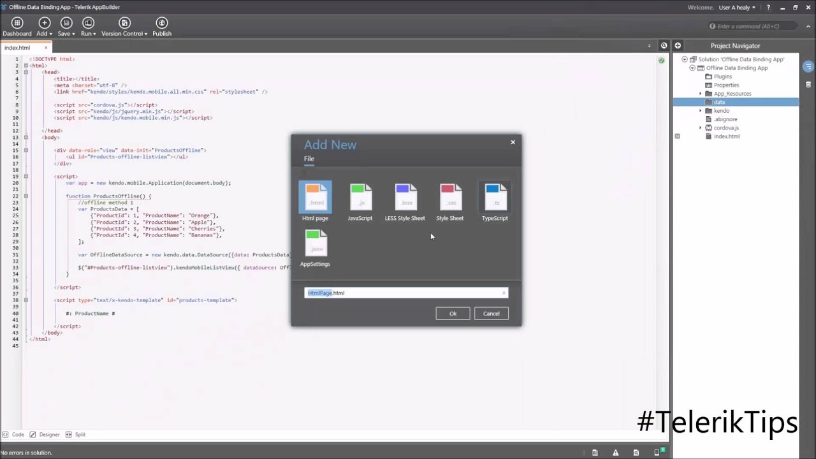Switch to Code view

click(13, 435)
